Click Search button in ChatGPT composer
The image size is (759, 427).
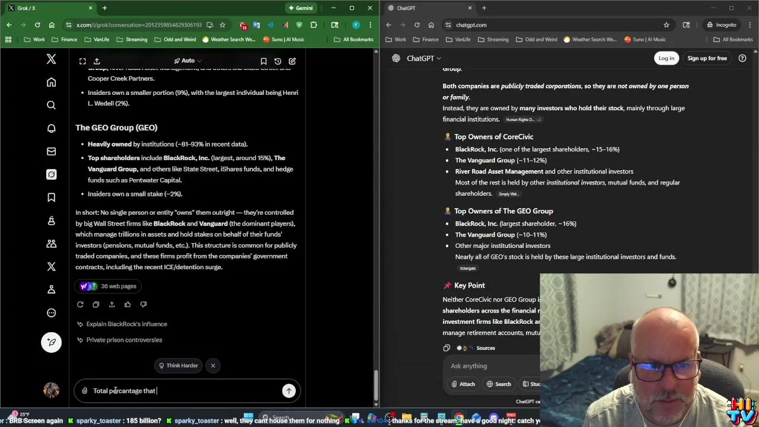pos(499,384)
